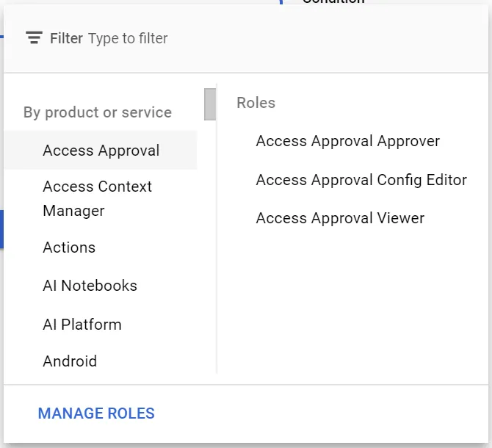Screen dimensions: 492x448
Task: Click the 'By product or service' heading
Action: 98,112
